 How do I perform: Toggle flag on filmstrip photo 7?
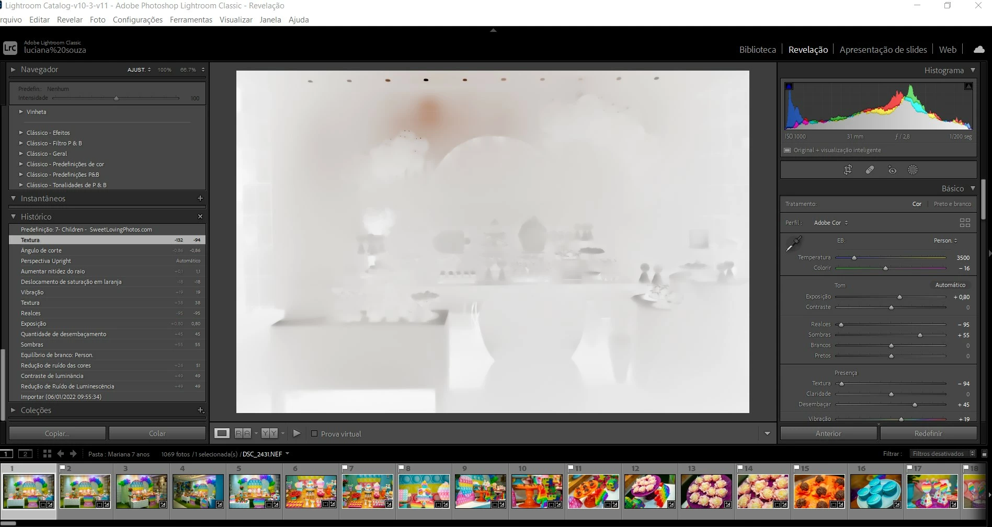(x=344, y=468)
